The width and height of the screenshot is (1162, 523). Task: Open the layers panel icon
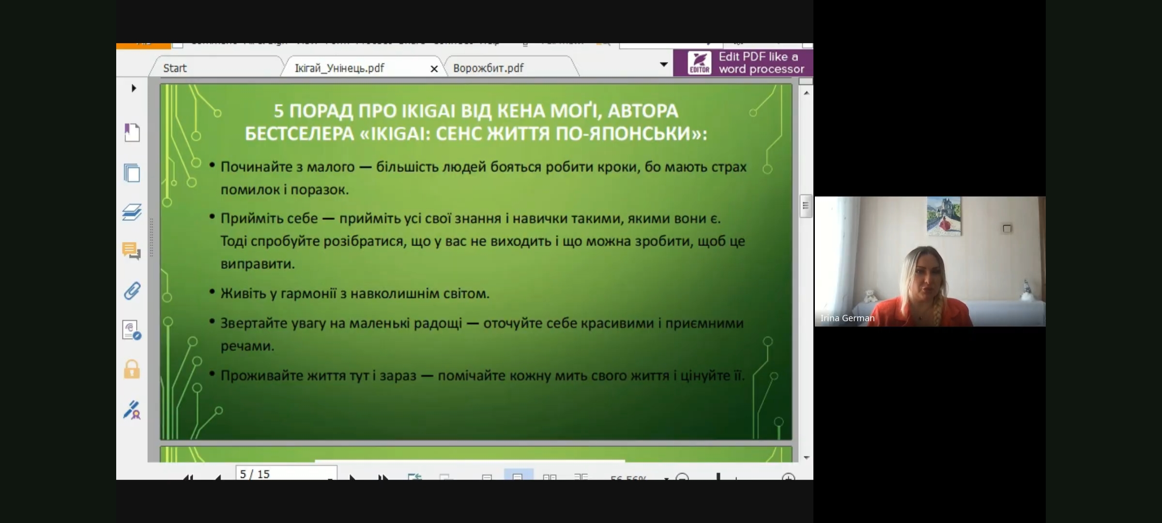132,212
